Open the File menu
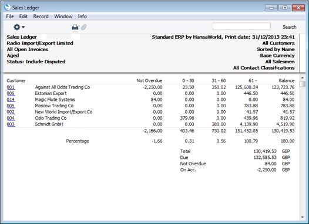Screen dimensions: 309x224 tap(10, 16)
